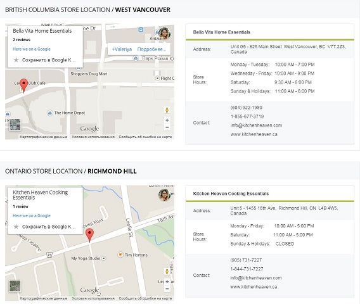Screen dimensions: 360x304
Task: Click the Подробнее link
Action: (x=151, y=49)
